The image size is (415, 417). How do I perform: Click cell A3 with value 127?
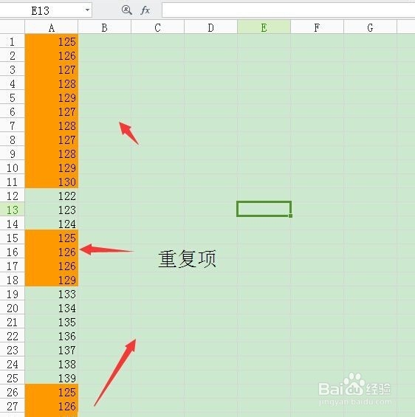coord(52,69)
